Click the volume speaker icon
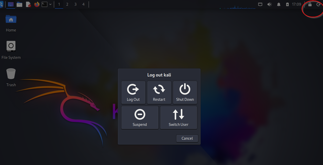Screen dimensions: 323x165 [269, 4]
